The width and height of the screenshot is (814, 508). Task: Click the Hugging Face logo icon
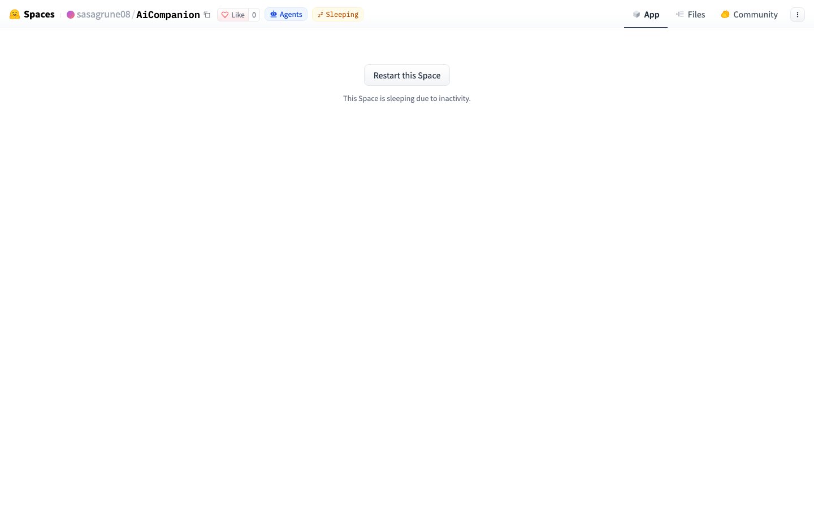15,15
